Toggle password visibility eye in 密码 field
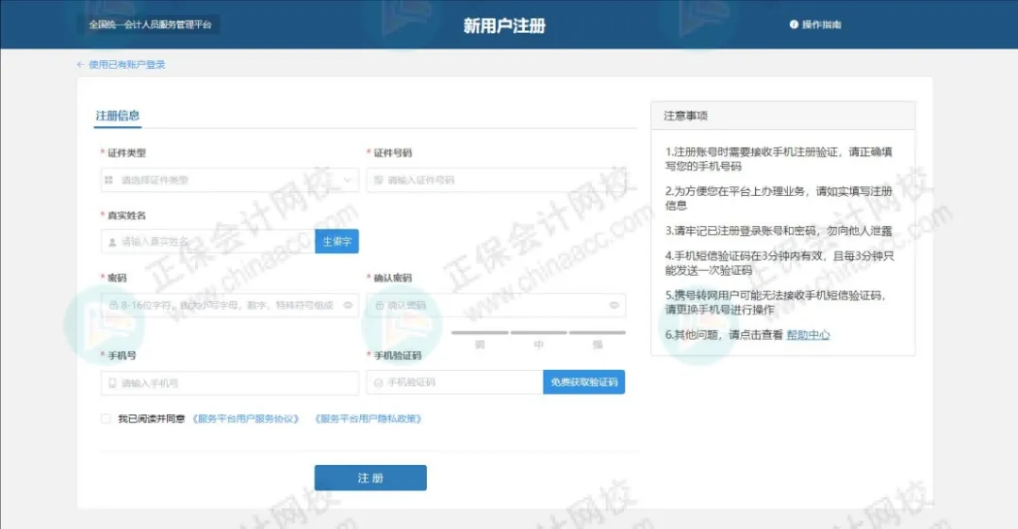This screenshot has width=1018, height=529. pos(348,305)
